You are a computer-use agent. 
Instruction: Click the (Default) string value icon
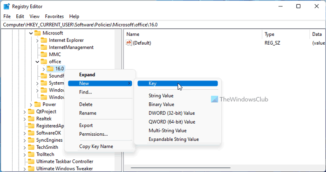[129, 43]
